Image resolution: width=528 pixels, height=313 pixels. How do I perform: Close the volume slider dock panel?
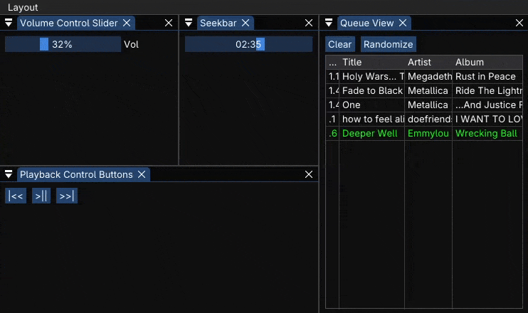(x=169, y=23)
